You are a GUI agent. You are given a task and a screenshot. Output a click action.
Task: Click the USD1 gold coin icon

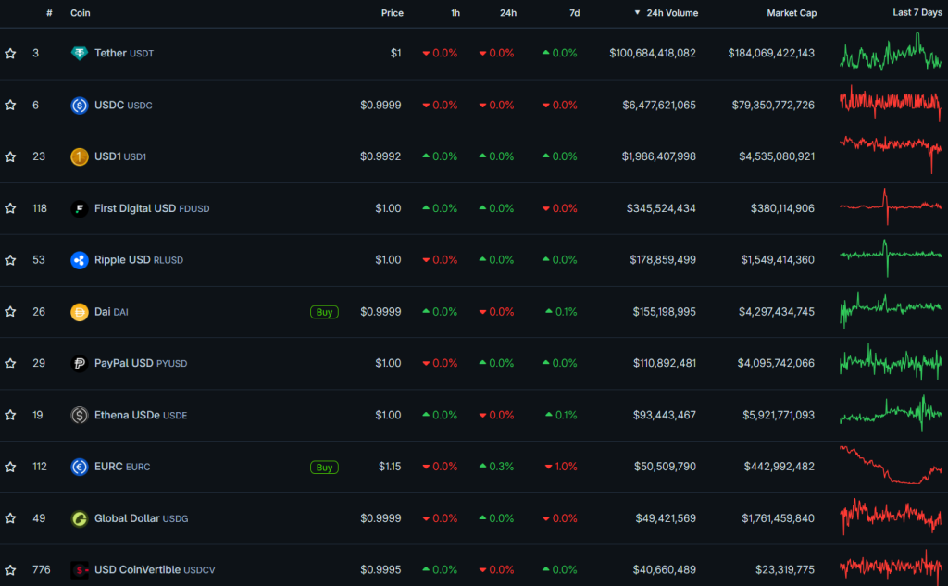tap(80, 156)
